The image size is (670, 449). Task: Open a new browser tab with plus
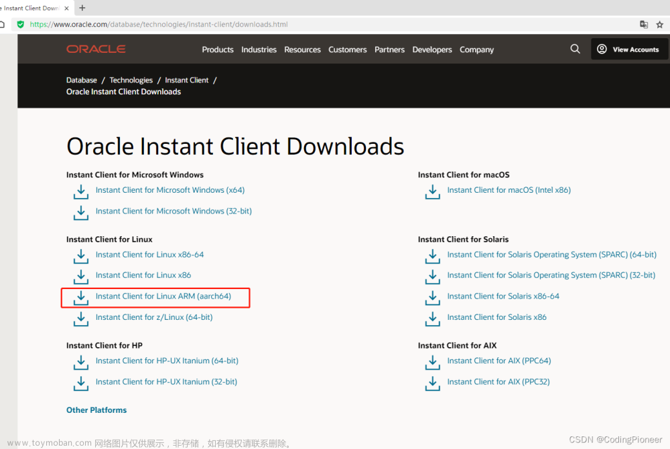click(82, 7)
